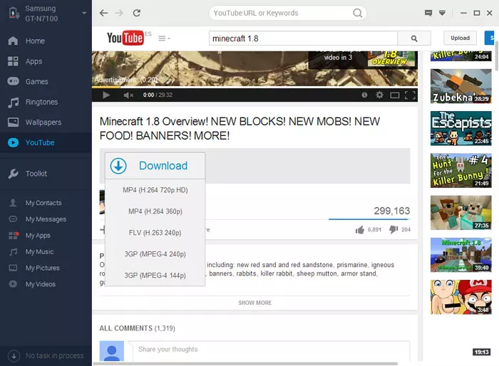Open the 27:35 suggested video thumbnail

(x=461, y=213)
